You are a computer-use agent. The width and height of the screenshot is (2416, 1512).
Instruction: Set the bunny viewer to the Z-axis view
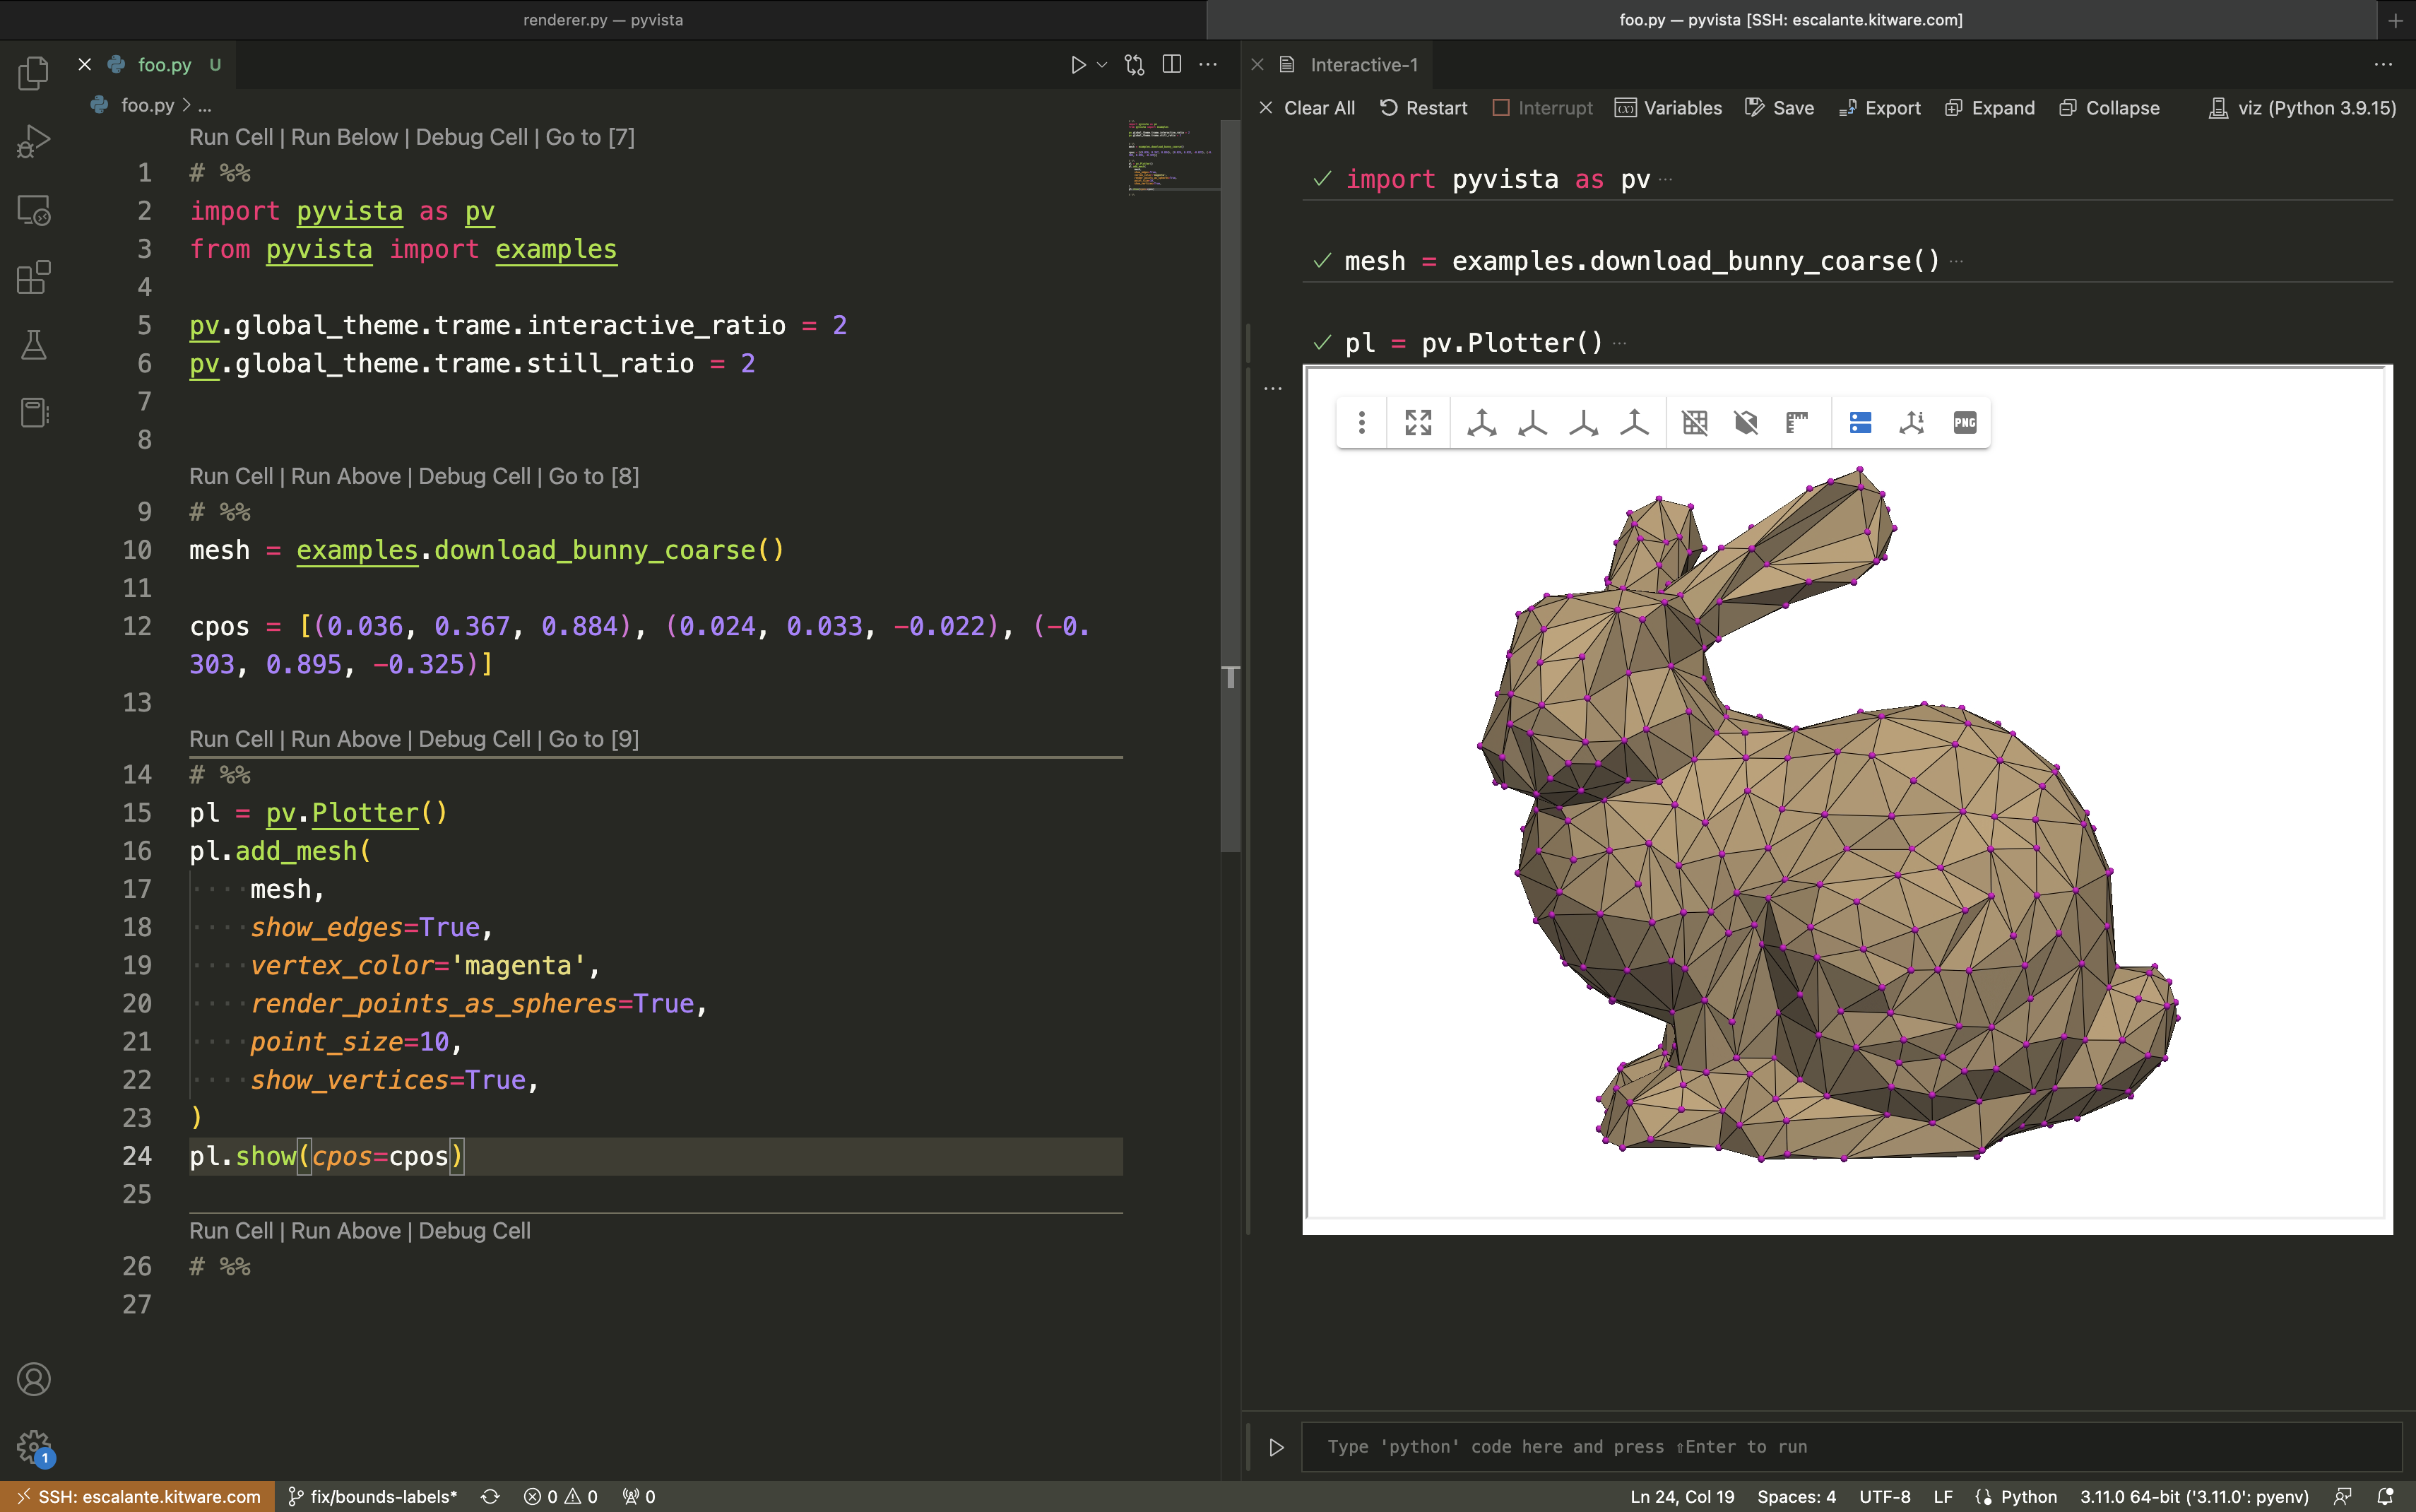[1634, 423]
